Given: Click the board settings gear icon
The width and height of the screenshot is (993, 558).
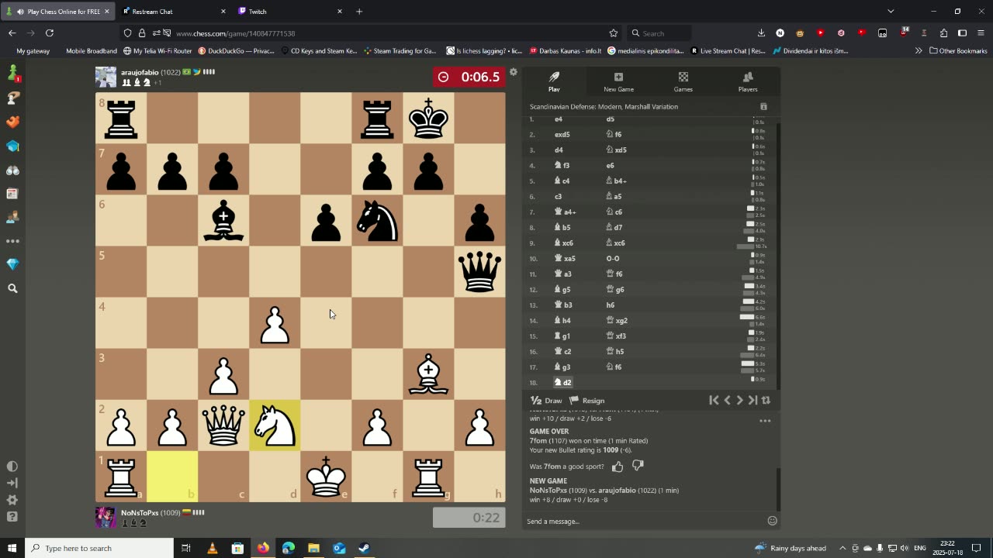Looking at the screenshot, I should [513, 72].
